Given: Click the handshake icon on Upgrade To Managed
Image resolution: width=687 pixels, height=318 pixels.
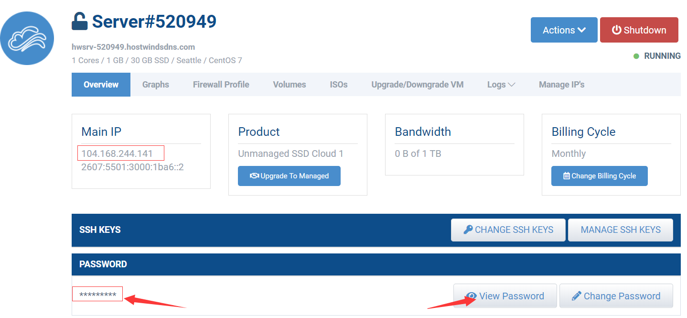Looking at the screenshot, I should coord(254,176).
